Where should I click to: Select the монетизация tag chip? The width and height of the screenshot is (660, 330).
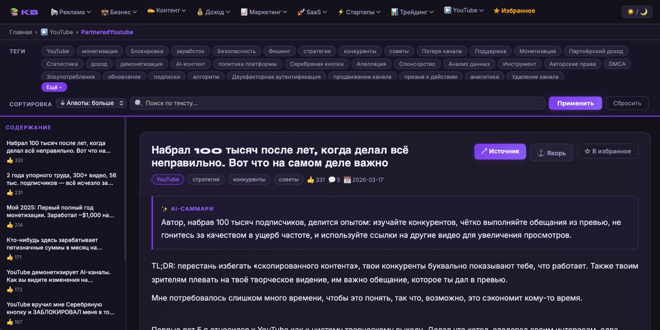(x=100, y=51)
